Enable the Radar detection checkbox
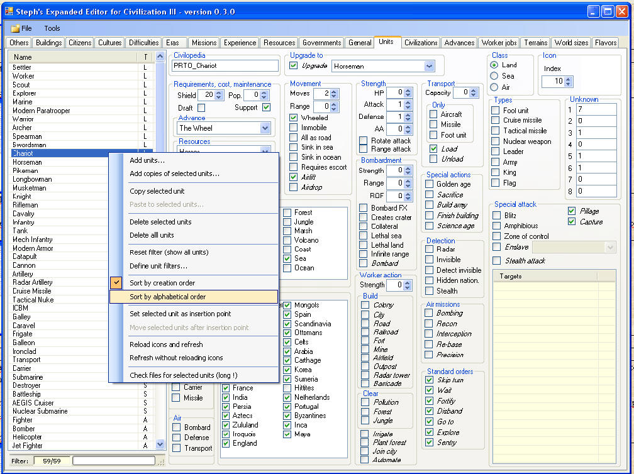Screen dimensions: 634x474 point(430,250)
